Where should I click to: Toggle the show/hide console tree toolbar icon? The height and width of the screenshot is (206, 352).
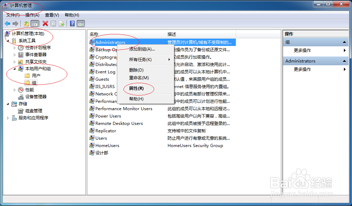34,24
